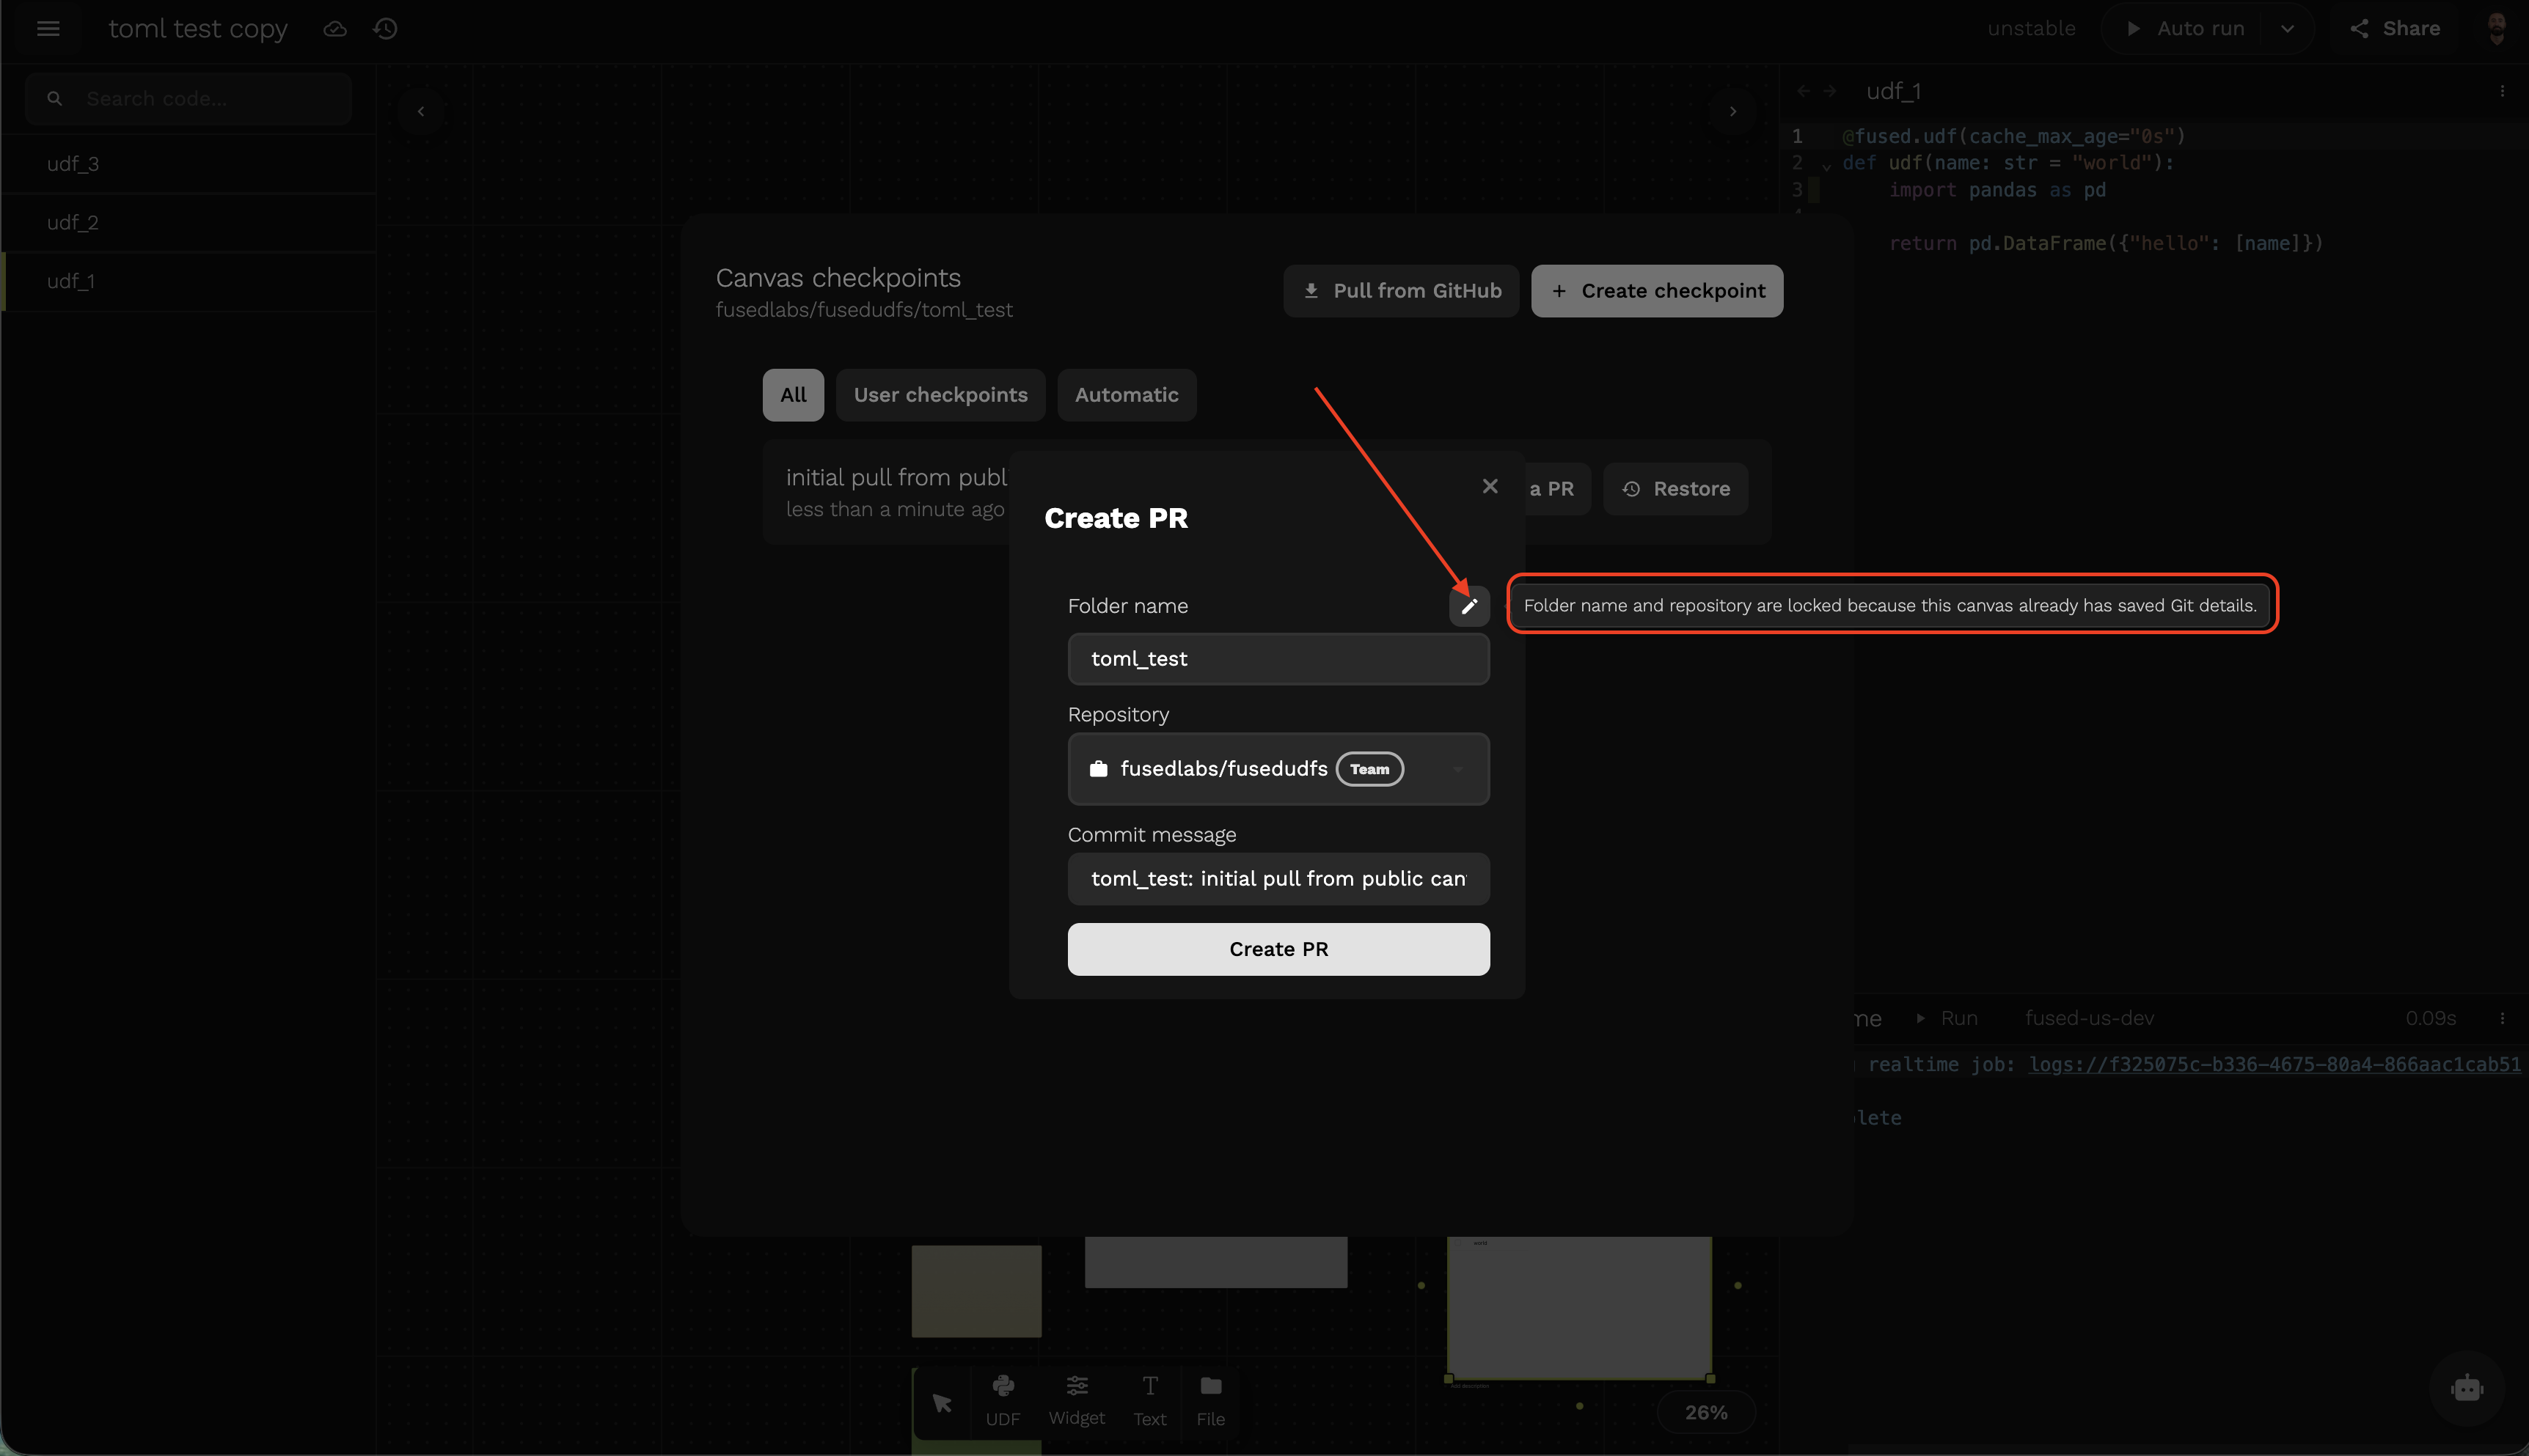The width and height of the screenshot is (2529, 1456).
Task: Add a File from the toolbar
Action: [x=1210, y=1400]
